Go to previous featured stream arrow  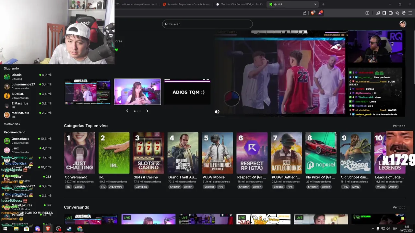(x=127, y=111)
